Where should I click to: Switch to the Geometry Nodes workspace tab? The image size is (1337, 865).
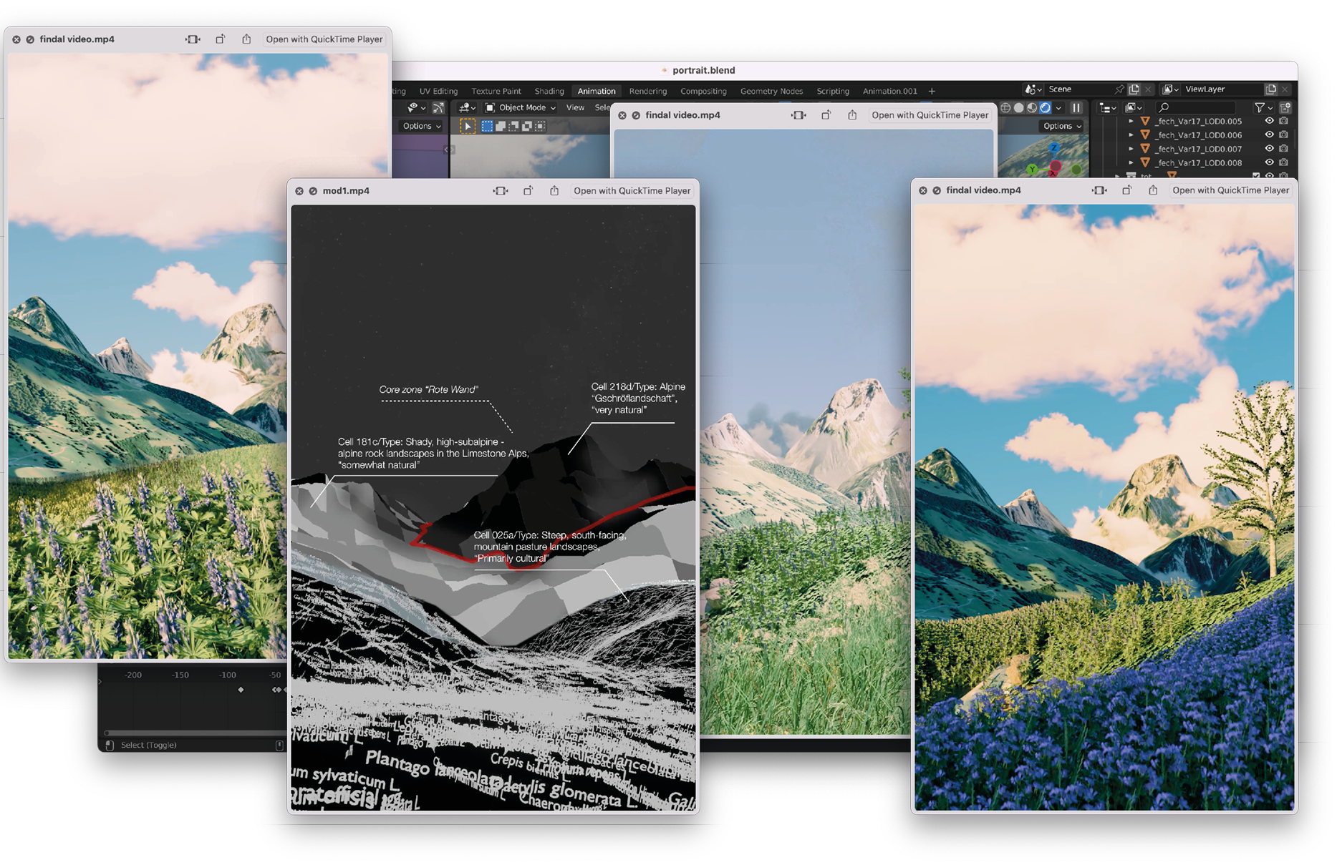771,91
